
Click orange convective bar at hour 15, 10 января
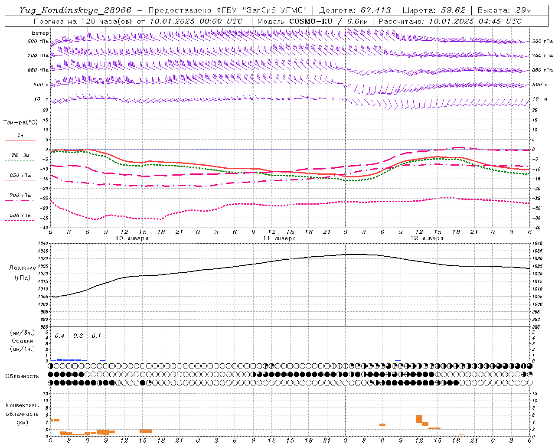[x=146, y=431]
